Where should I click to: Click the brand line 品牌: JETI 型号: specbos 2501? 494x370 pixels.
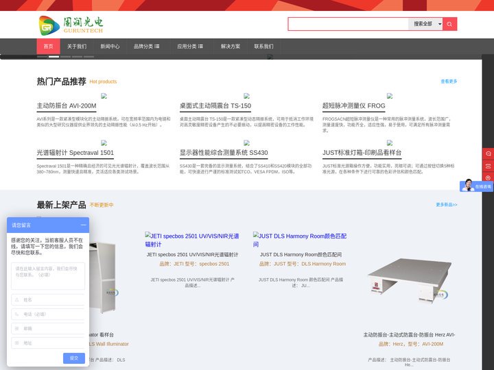click(x=194, y=264)
